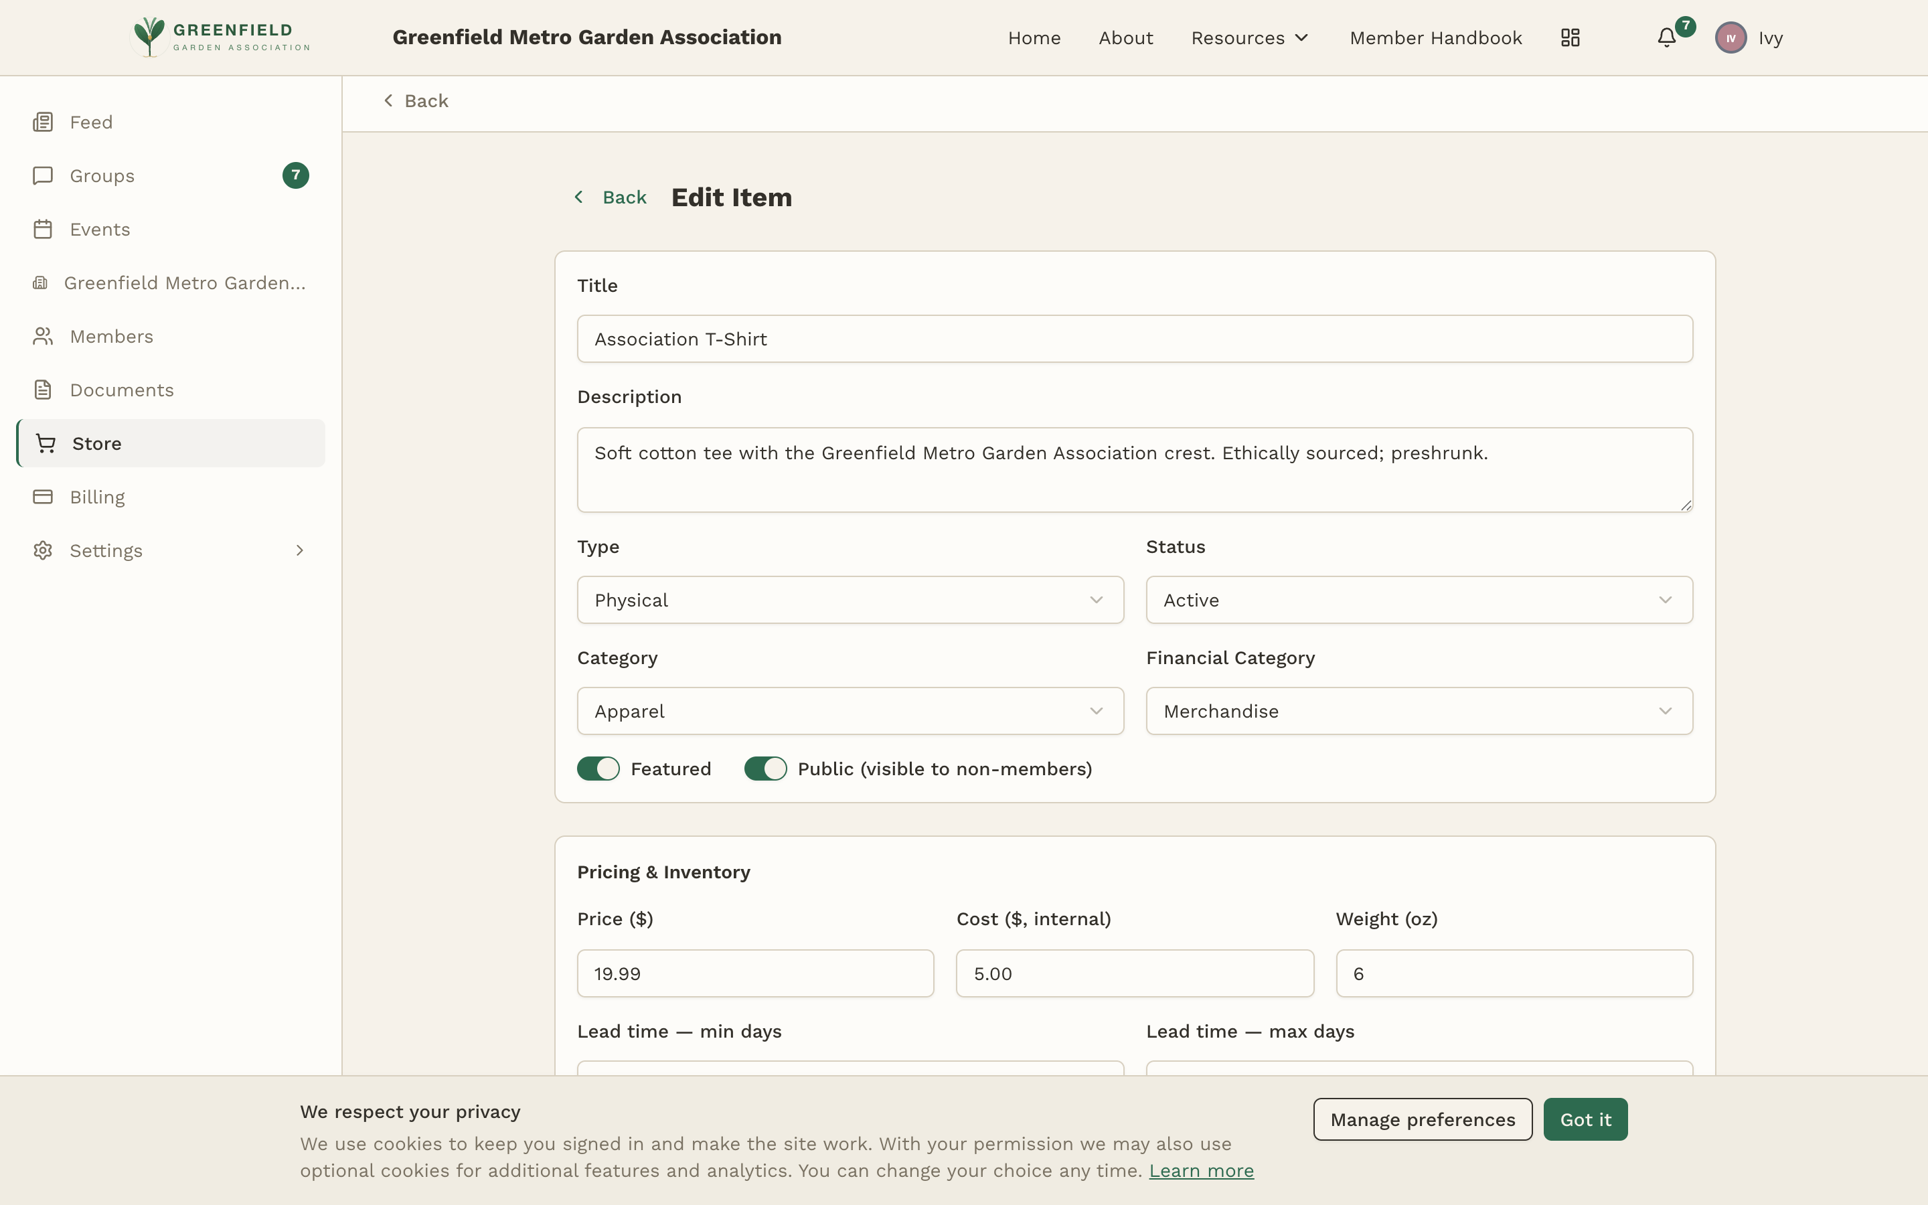Click the Edit Item page title
Screen dimensions: 1928x1205
pyautogui.click(x=730, y=197)
